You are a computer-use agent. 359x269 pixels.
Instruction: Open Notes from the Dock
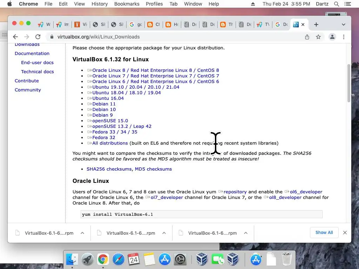point(149,260)
